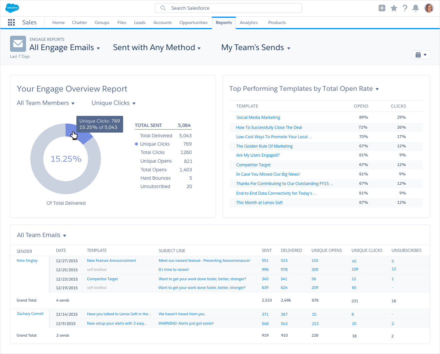The image size is (440, 354).
Task: Click the Engage Reports envelope icon
Action: pos(18,44)
